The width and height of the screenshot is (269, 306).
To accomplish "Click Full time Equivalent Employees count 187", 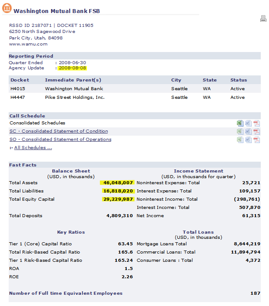I will point(255,293).
